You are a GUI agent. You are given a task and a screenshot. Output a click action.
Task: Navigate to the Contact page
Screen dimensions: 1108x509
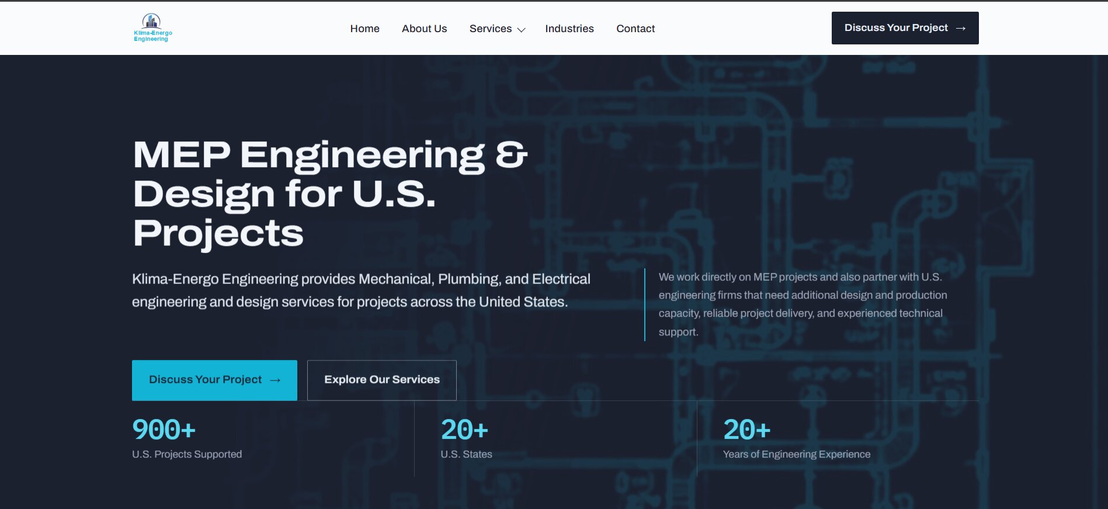coord(635,29)
